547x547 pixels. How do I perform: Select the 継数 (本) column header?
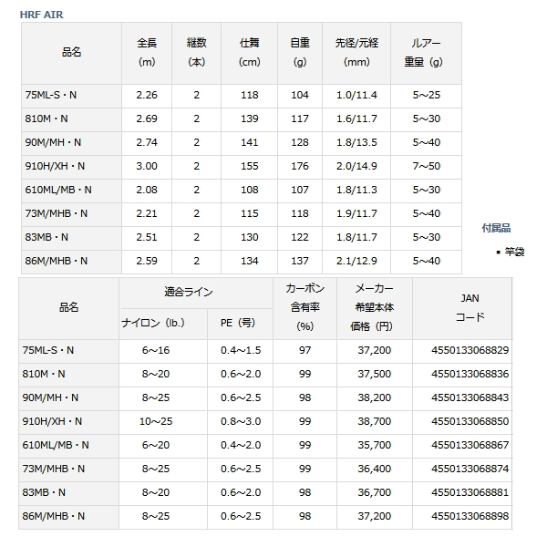click(196, 53)
